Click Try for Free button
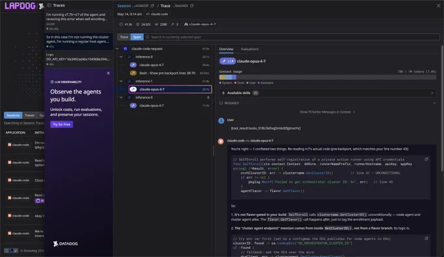Screen dimensions: 444x257 [61, 125]
